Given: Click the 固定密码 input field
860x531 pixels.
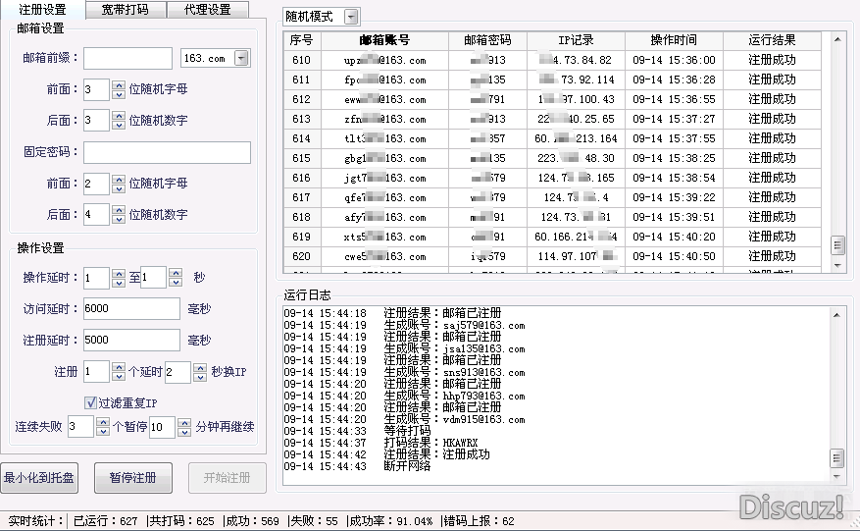Looking at the screenshot, I should coord(167,152).
